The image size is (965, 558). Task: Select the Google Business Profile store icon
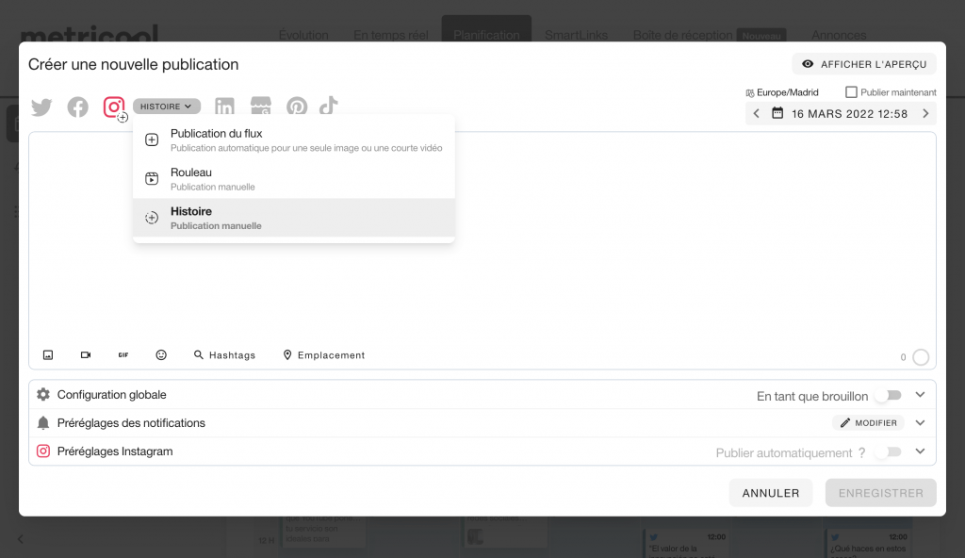(x=261, y=107)
